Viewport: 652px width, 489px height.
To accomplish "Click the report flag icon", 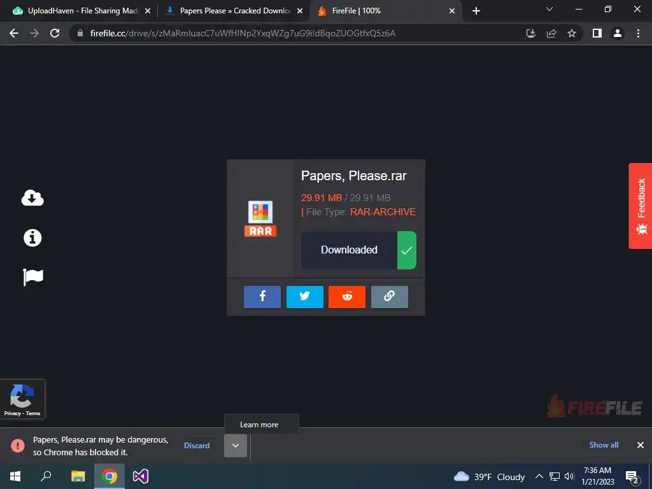I will tap(33, 277).
